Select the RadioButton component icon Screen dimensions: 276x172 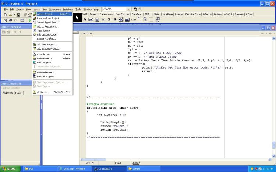click(x=115, y=20)
